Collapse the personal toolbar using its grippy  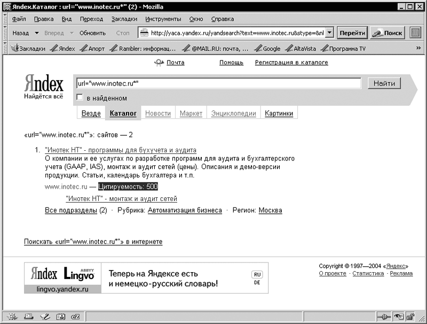pos(5,48)
